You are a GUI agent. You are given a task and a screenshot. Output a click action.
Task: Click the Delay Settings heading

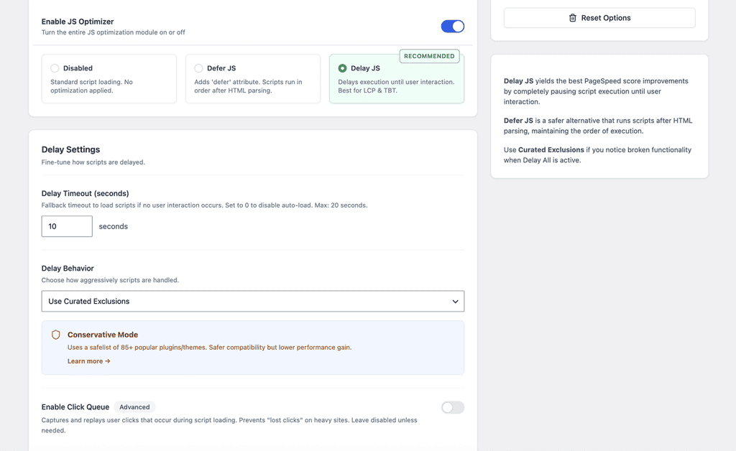[x=71, y=149]
